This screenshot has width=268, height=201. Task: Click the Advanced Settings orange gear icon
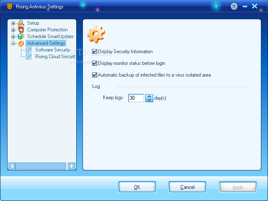click(21, 43)
